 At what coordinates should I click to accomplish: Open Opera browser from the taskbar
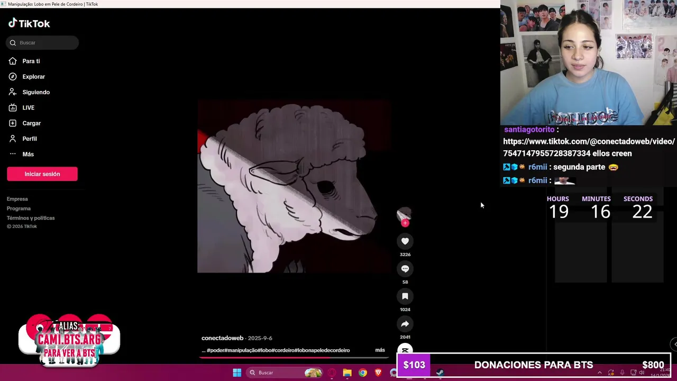[x=332, y=373]
